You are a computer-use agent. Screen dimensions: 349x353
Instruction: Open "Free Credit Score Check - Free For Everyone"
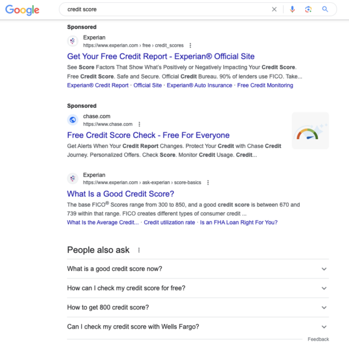coord(148,135)
